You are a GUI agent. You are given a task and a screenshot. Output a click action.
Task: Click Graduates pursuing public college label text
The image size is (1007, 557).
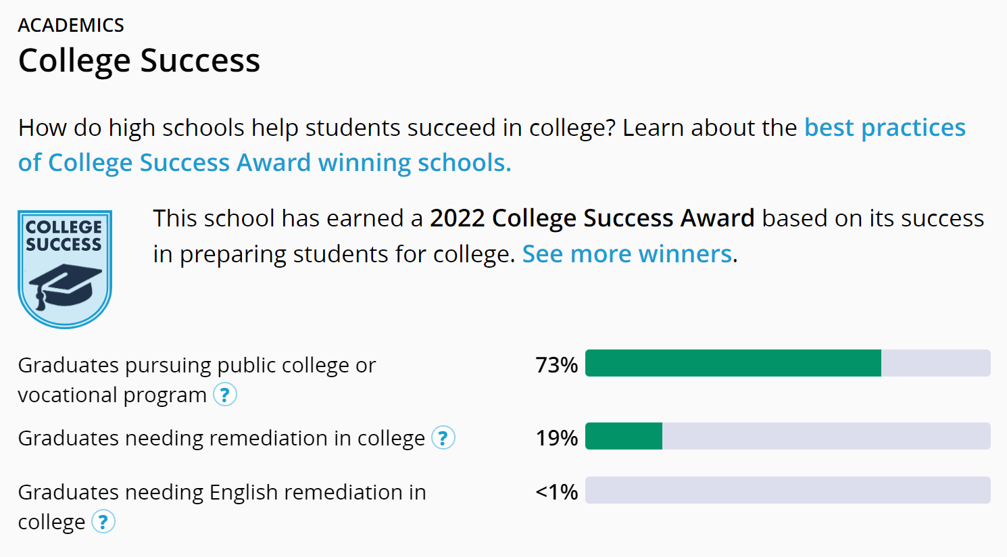(x=197, y=365)
